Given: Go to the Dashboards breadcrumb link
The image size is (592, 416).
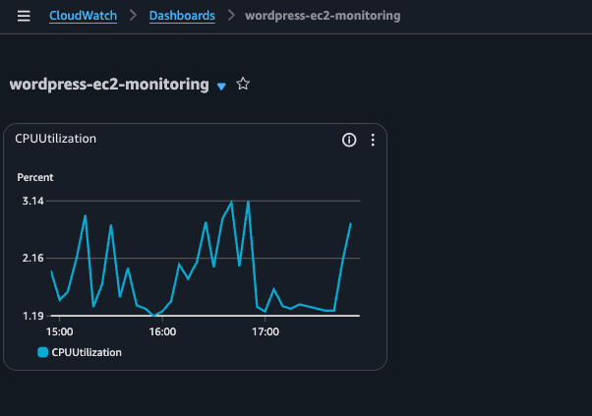Looking at the screenshot, I should coord(182,17).
